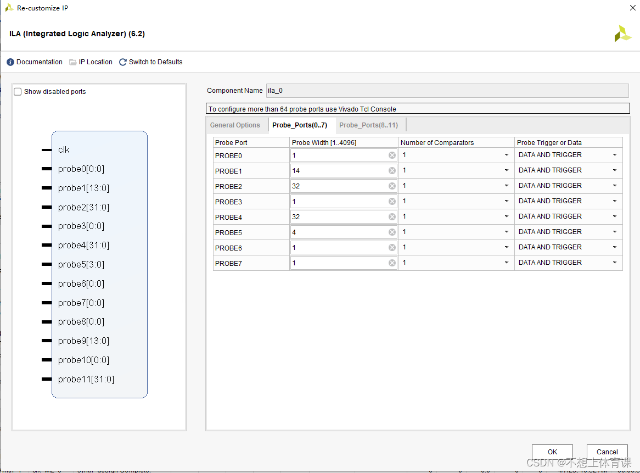Select the clk port in the symbol

(64, 150)
